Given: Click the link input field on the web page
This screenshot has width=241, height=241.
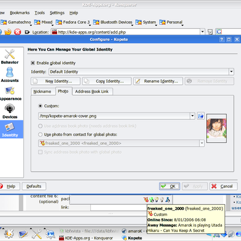Looking at the screenshot, I should (x=119, y=207).
